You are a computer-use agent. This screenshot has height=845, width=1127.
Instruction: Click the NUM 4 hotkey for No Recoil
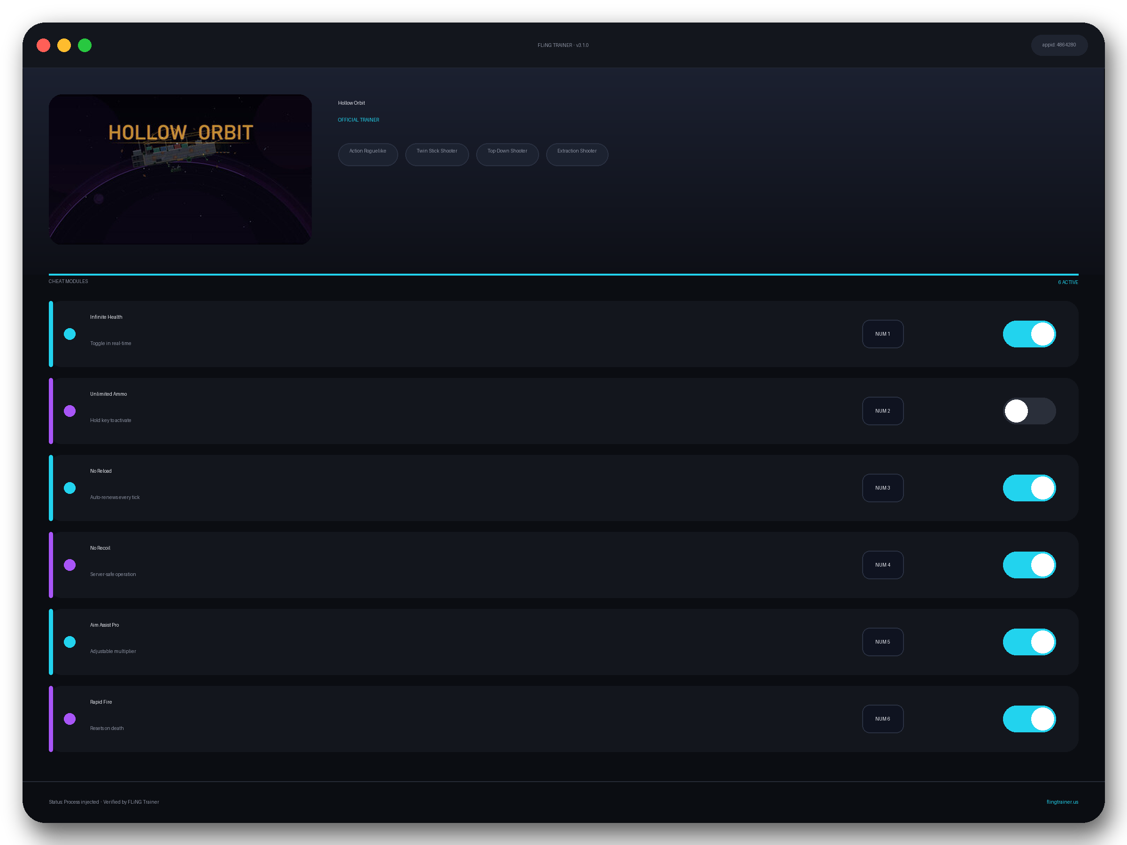(882, 565)
